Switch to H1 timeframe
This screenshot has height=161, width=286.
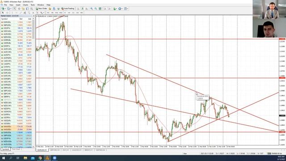65,13
